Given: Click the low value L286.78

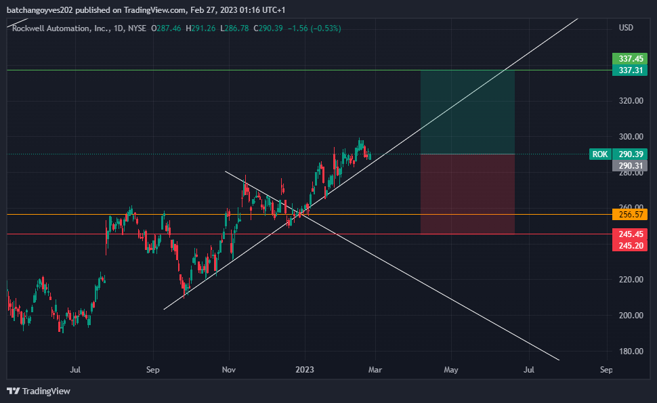Looking at the screenshot, I should click(234, 28).
